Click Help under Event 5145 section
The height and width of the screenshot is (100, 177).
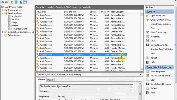coord(153,93)
